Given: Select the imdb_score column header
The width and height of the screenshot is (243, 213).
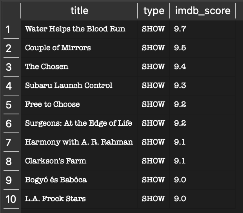Looking at the screenshot, I should pyautogui.click(x=203, y=11).
